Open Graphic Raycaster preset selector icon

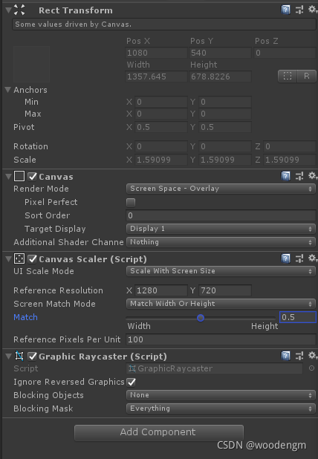pyautogui.click(x=299, y=356)
